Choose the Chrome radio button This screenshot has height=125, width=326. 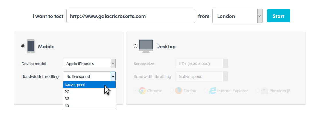(x=136, y=91)
